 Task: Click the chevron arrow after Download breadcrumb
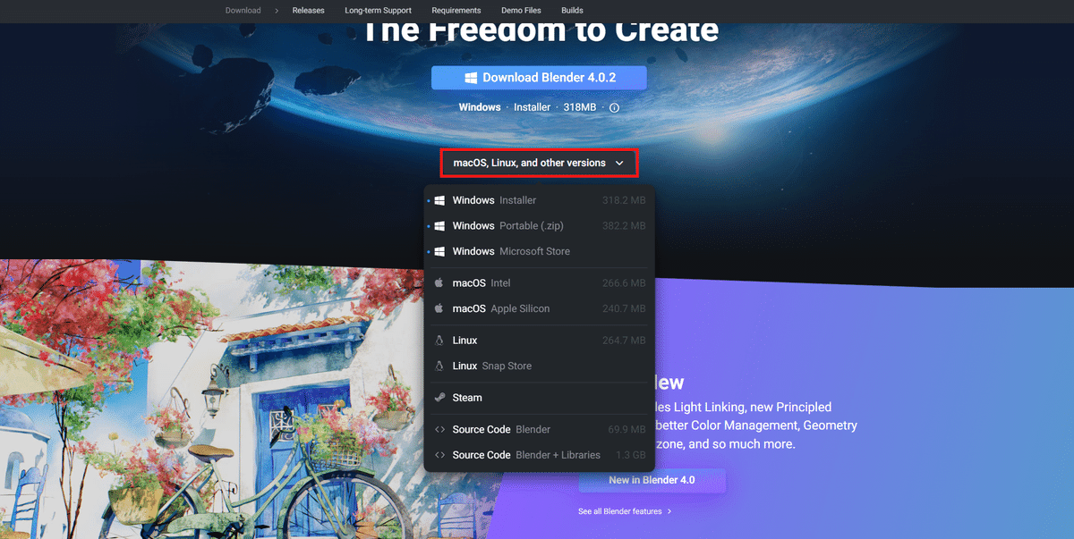277,11
